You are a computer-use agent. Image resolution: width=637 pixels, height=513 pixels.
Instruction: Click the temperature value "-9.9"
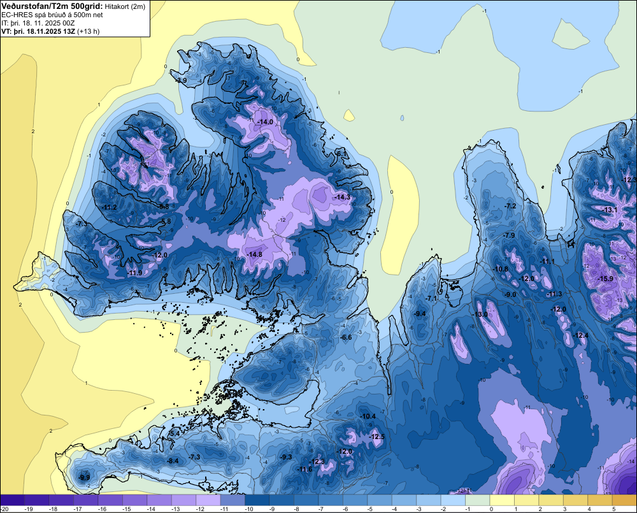click(x=84, y=477)
